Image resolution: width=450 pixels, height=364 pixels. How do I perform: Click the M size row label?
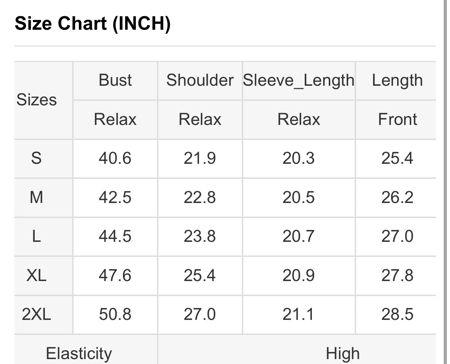tap(36, 197)
